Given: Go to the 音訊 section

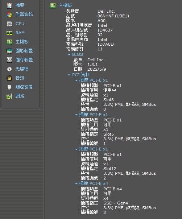Looking at the screenshot, I should click(x=20, y=78).
